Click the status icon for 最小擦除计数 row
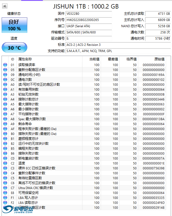Viewport: 172px width, 216px height. [5, 109]
